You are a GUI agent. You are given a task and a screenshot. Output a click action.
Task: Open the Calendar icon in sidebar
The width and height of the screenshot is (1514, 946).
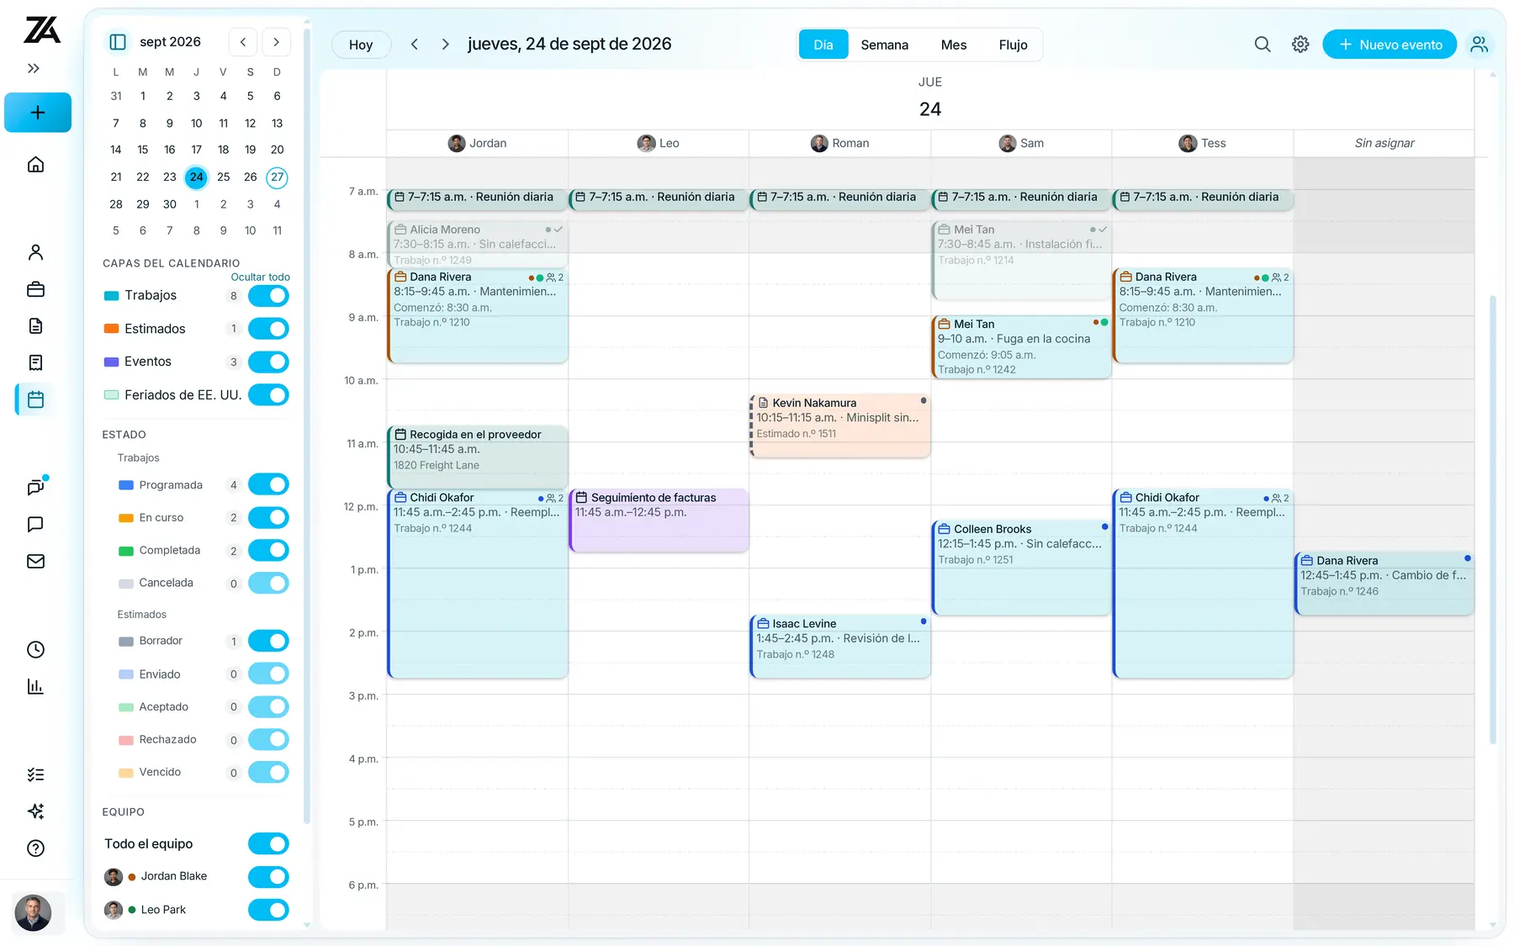[35, 399]
